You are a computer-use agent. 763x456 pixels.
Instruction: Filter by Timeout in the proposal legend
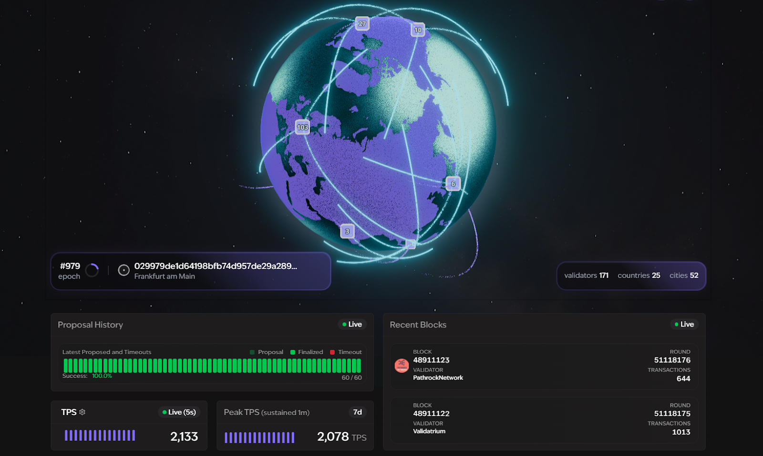(x=346, y=352)
